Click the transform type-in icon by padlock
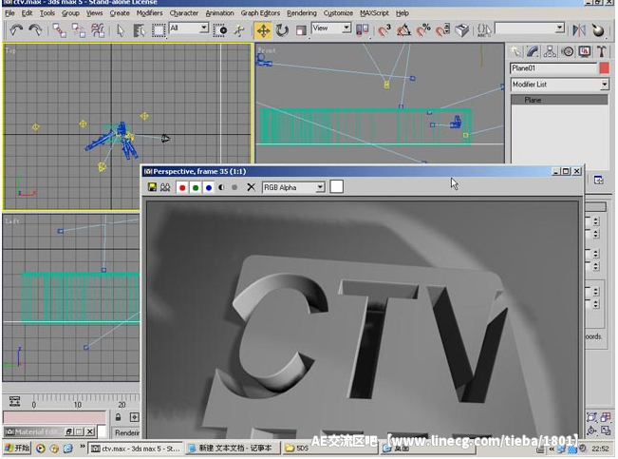Image resolution: width=618 pixels, height=459 pixels. (x=135, y=417)
